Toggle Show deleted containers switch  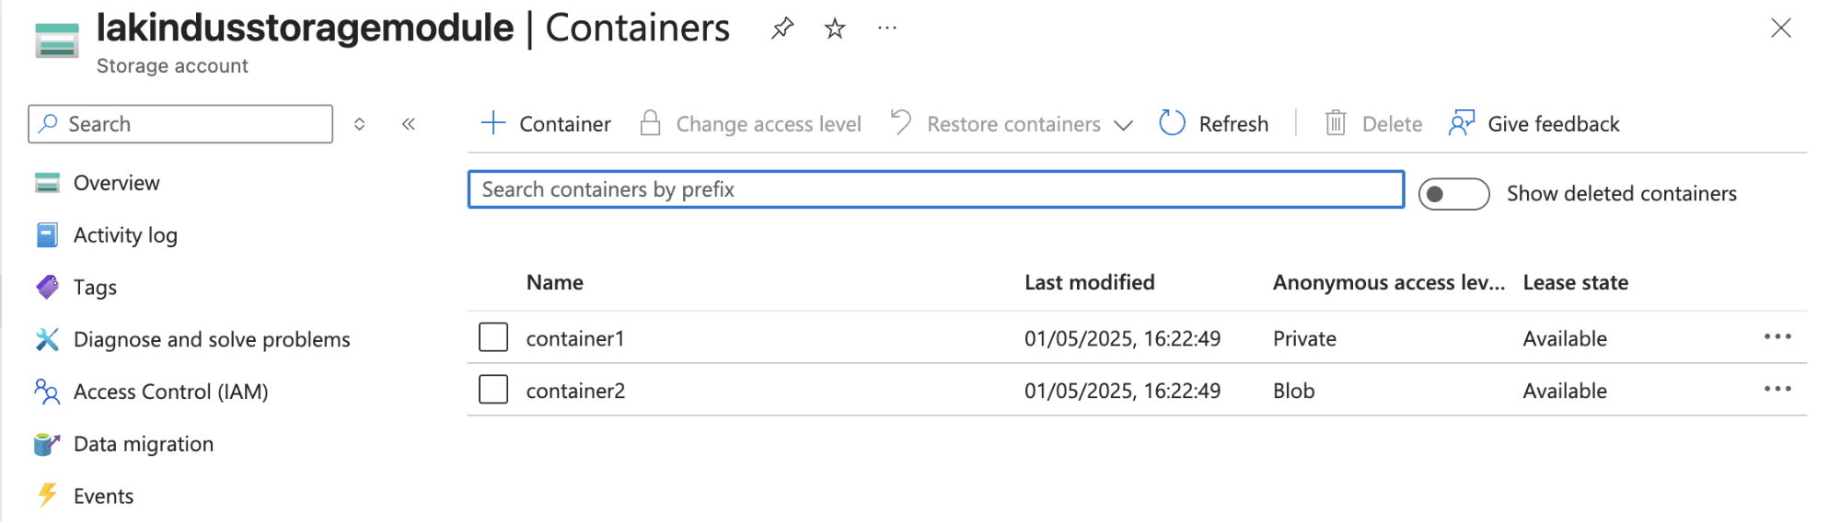point(1453,194)
